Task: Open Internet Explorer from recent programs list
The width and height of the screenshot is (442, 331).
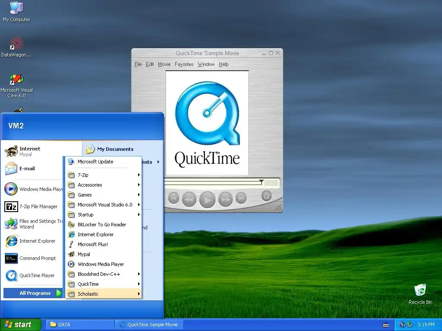Action: tap(30, 241)
